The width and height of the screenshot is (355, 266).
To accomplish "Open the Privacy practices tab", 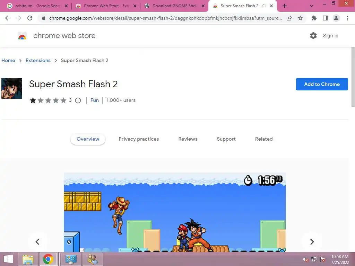I will tap(139, 139).
